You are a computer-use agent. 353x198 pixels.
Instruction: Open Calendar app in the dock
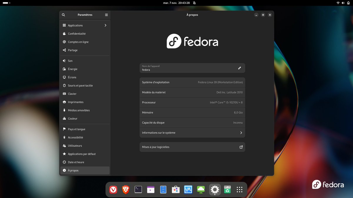151,190
